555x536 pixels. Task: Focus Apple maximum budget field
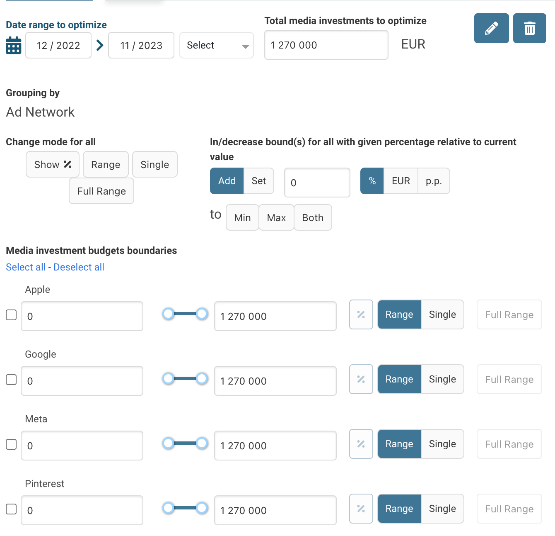tap(275, 316)
